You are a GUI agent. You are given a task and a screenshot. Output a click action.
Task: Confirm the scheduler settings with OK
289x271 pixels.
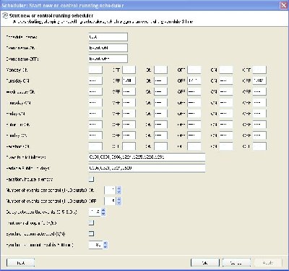point(205,262)
